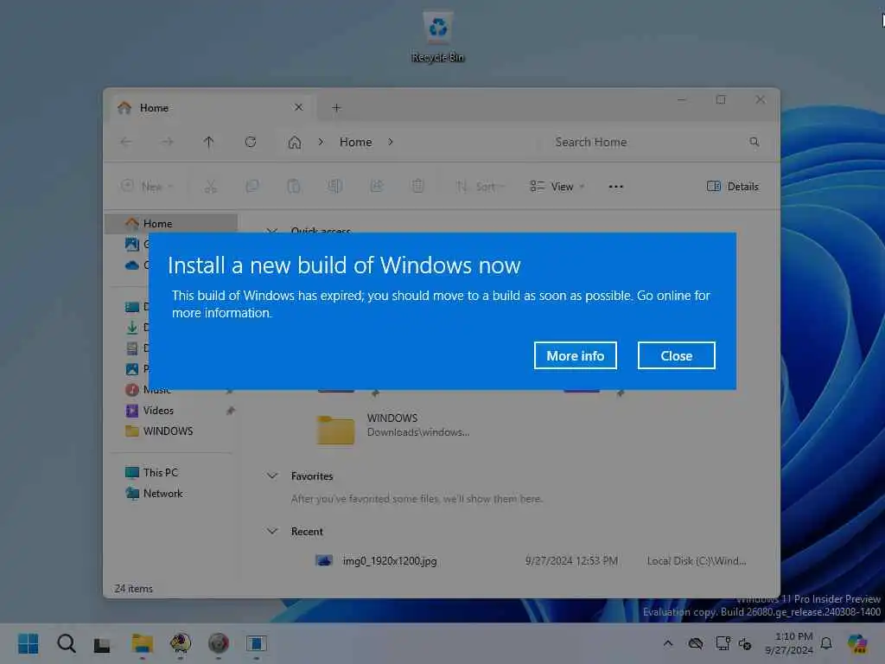Go back in File Explorer navigation
The width and height of the screenshot is (885, 664).
[126, 142]
